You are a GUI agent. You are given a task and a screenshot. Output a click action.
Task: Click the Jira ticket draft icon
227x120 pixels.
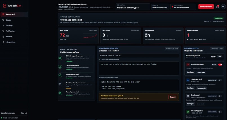coord(188,80)
